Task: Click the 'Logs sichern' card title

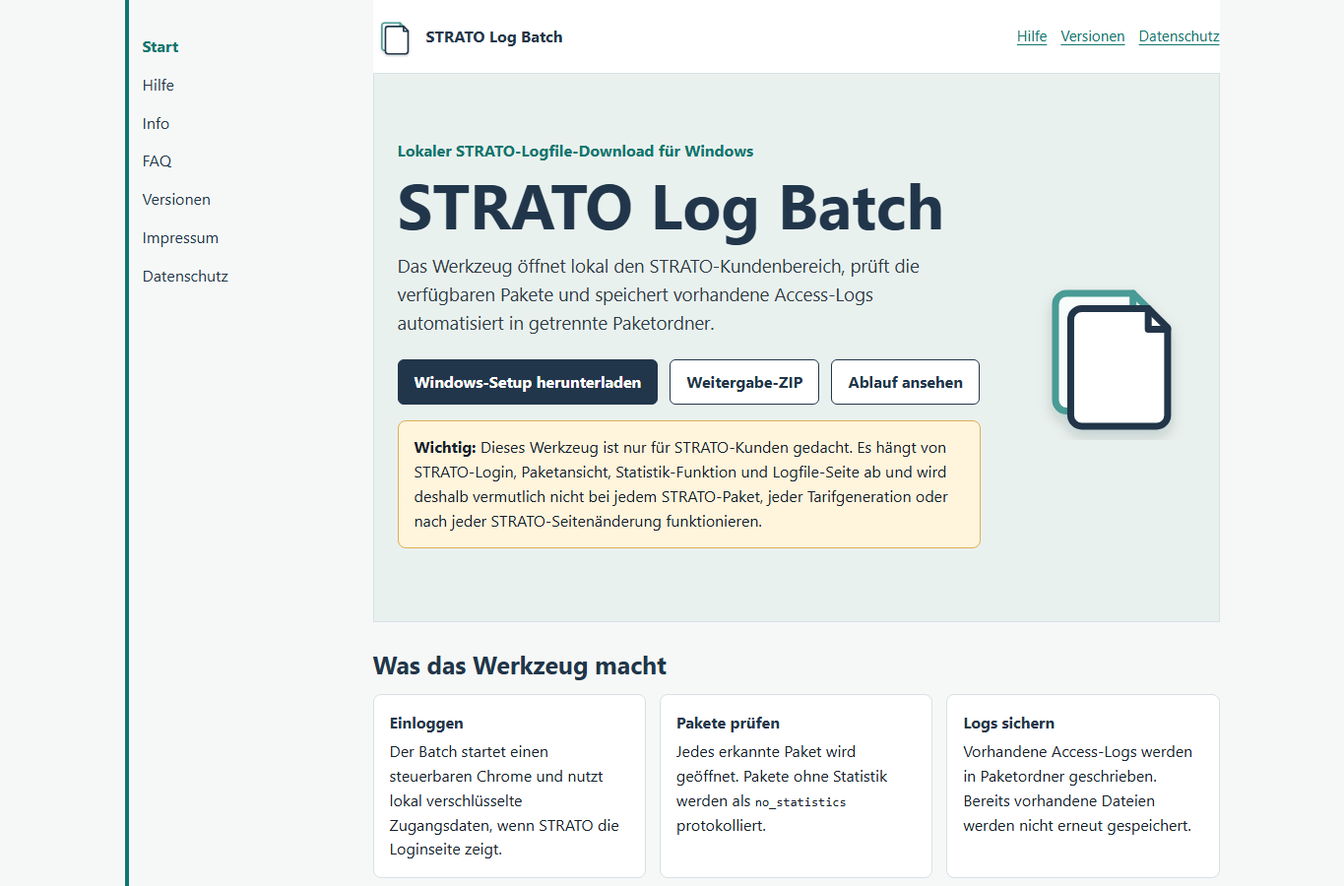Action: pos(1008,724)
